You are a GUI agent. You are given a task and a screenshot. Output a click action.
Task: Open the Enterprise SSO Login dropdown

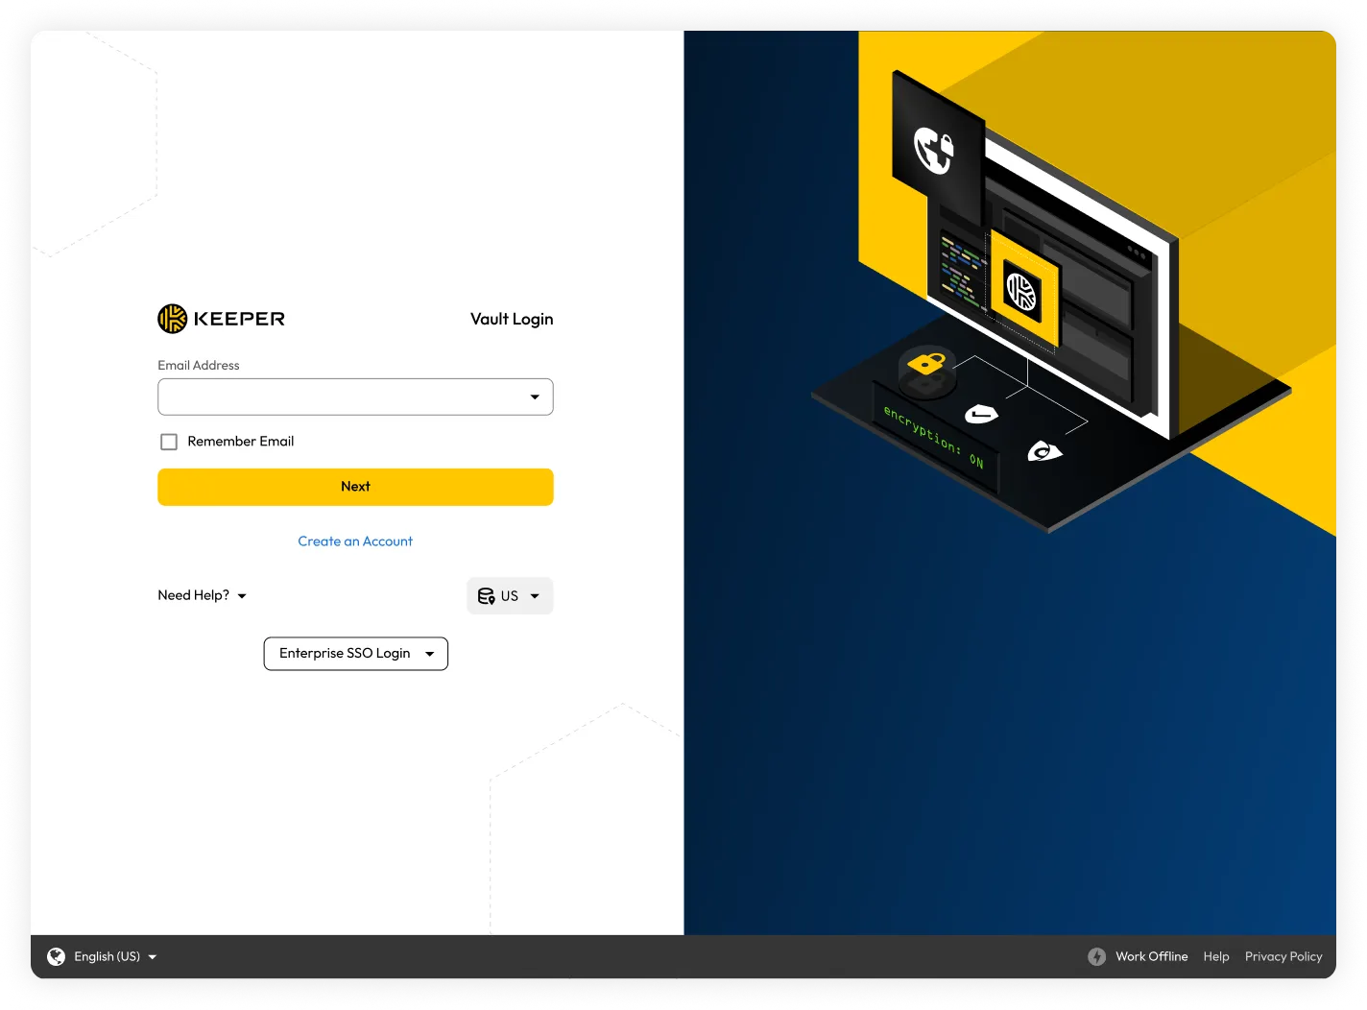(356, 654)
